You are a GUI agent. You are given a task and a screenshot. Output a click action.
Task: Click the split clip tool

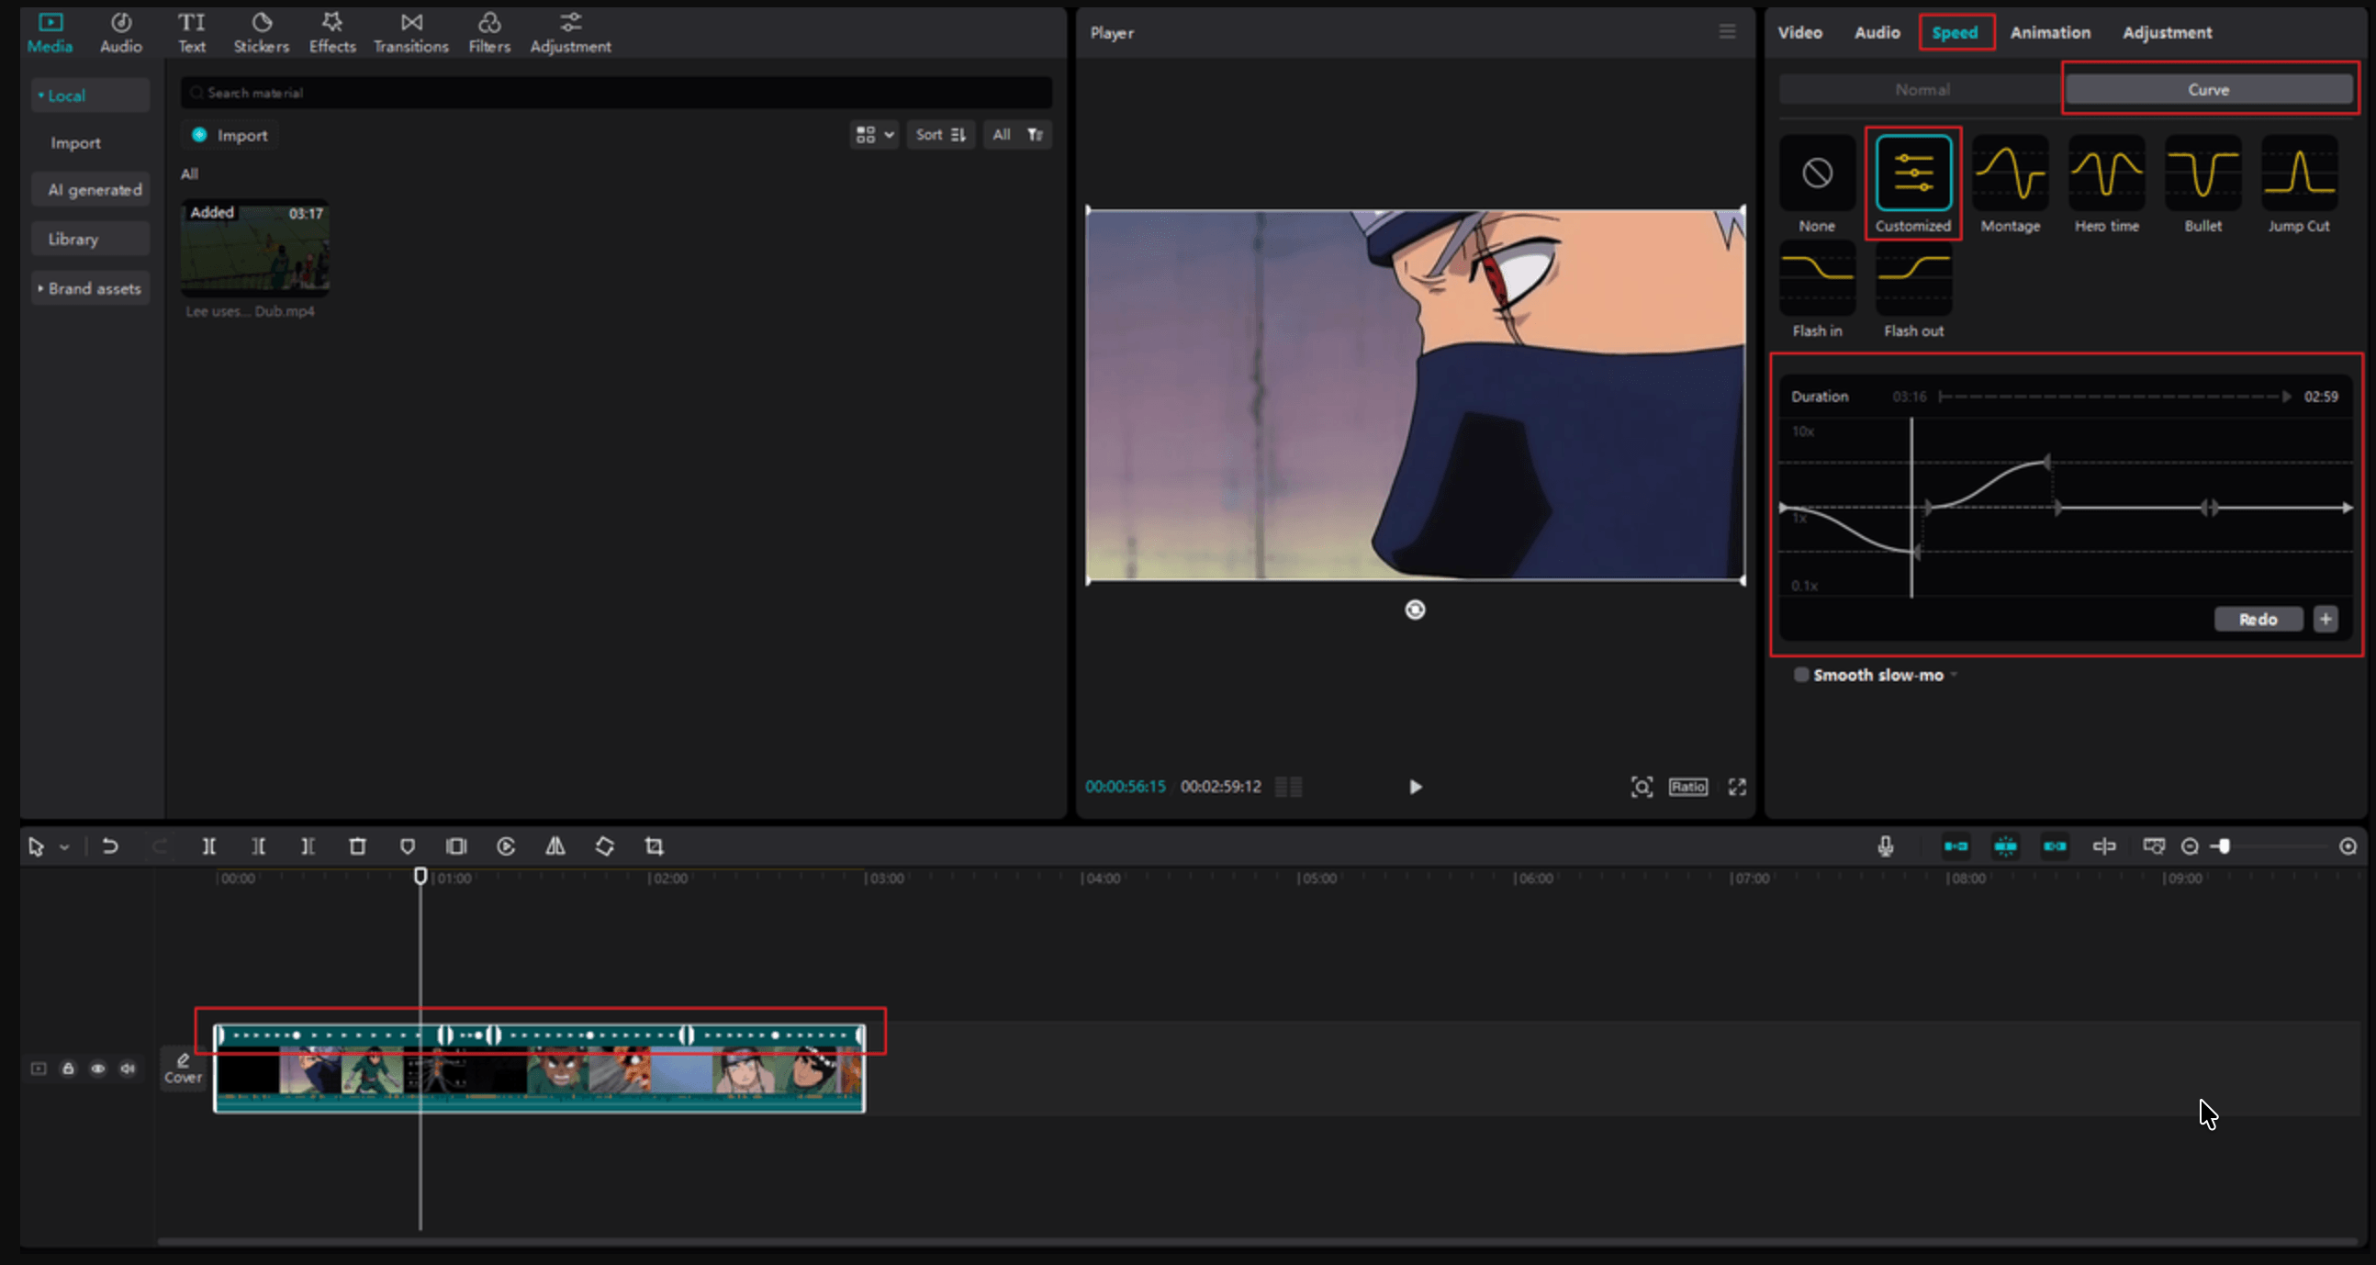pos(209,846)
